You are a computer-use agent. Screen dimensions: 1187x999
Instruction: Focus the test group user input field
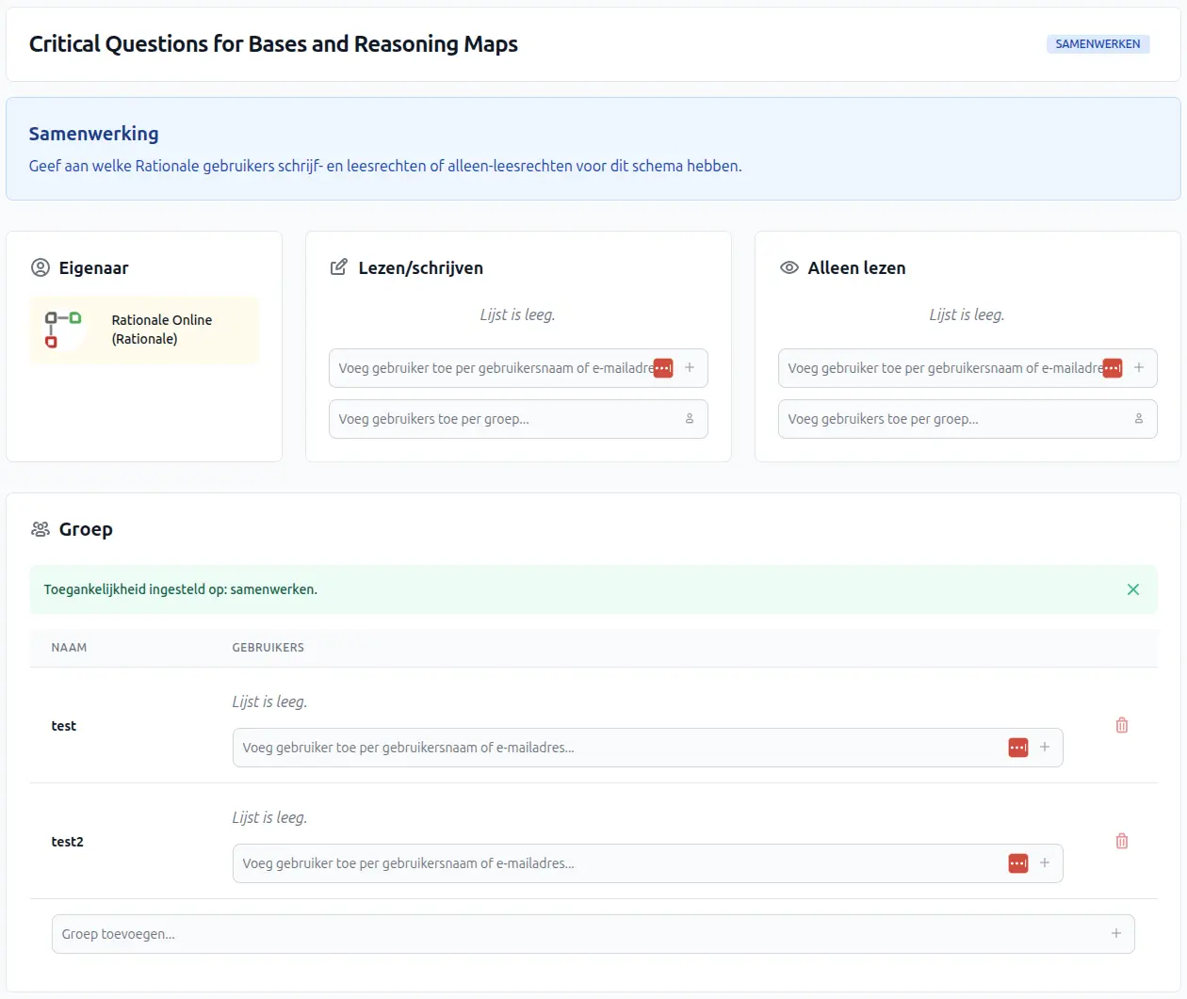[612, 748]
